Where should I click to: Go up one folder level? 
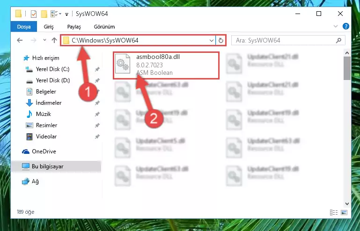[x=54, y=40]
